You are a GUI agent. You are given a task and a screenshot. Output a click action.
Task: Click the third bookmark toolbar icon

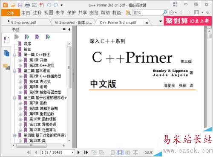click(x=37, y=37)
